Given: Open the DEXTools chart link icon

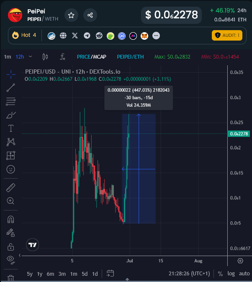Looking at the screenshot, I should 51,36.
